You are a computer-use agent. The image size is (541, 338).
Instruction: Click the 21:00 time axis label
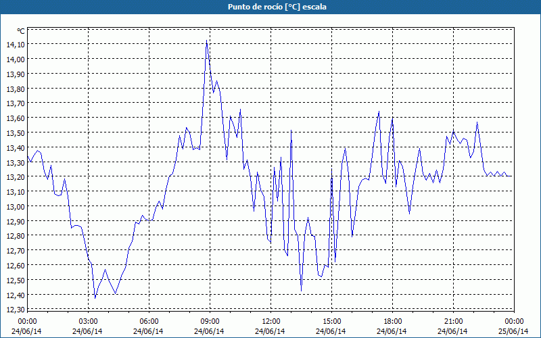[x=453, y=322]
